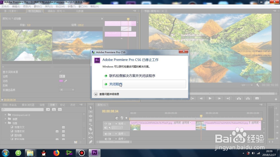280x157 pixels.
Task: Create new custom bin in Effects panel
Action: pos(76,142)
